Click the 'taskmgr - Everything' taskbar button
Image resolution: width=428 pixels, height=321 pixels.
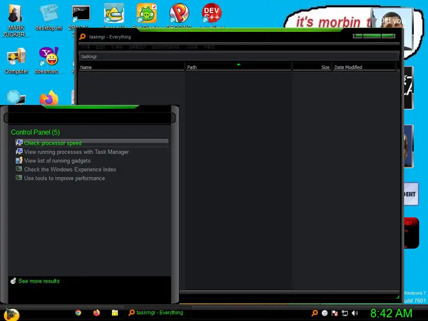(x=158, y=313)
